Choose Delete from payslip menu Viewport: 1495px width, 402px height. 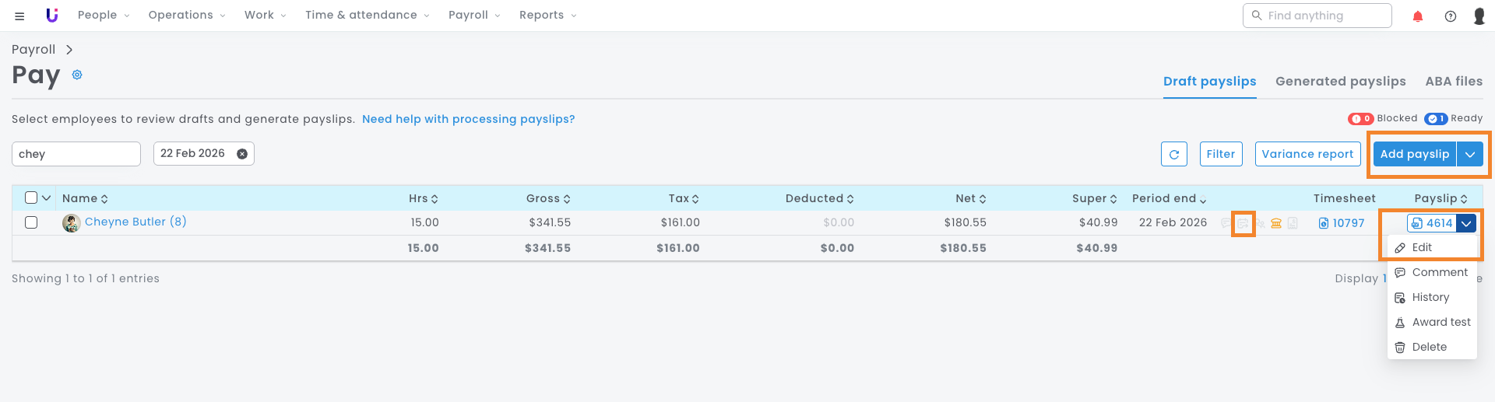coord(1429,347)
